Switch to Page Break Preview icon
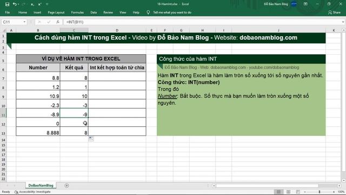This screenshot has width=346, height=195. point(298,192)
